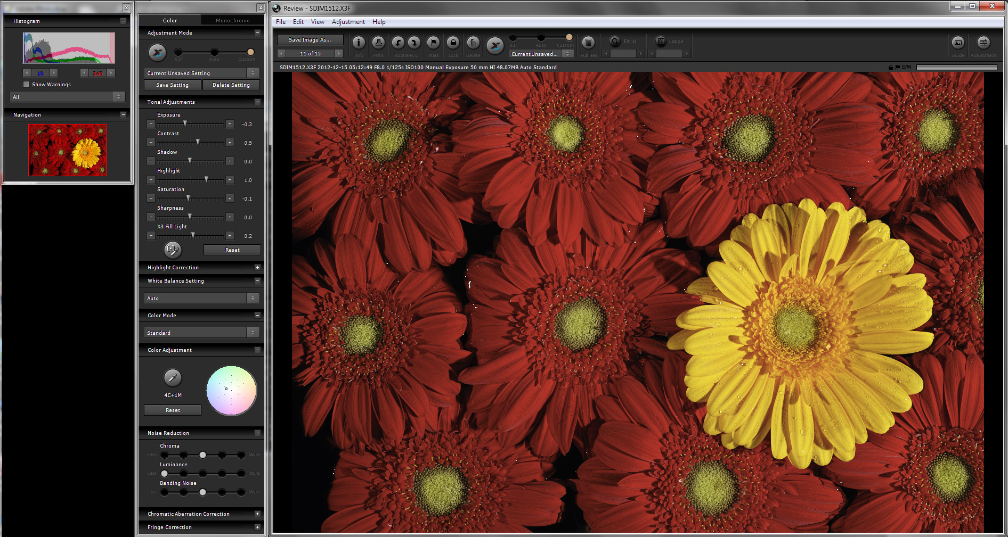Increase Contrast with the plus button

point(230,143)
